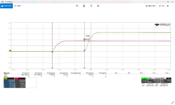Click the 查看所有照片 button

7,6
